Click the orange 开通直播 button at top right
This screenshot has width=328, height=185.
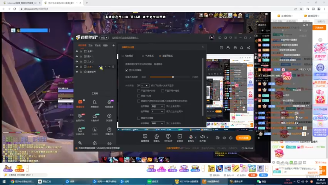click(319, 28)
